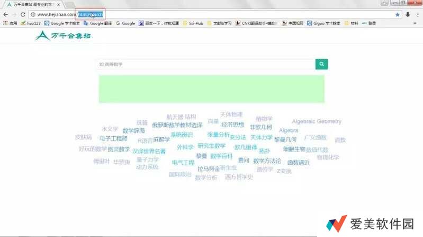Screen dimensions: 423x237
Task: Click the green search magnifier button
Action: coord(321,64)
